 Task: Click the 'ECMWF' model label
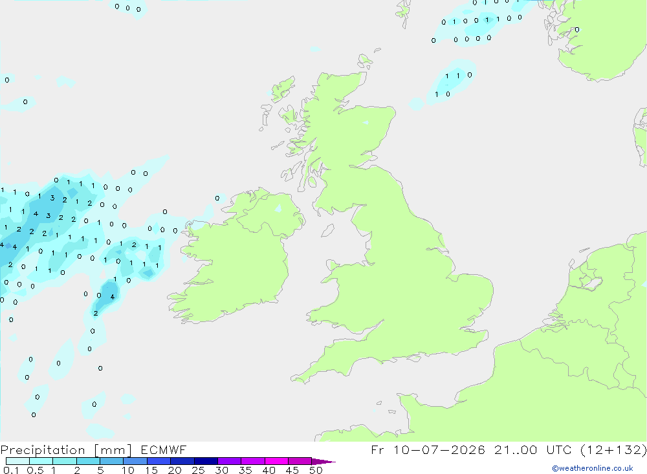[x=164, y=449]
